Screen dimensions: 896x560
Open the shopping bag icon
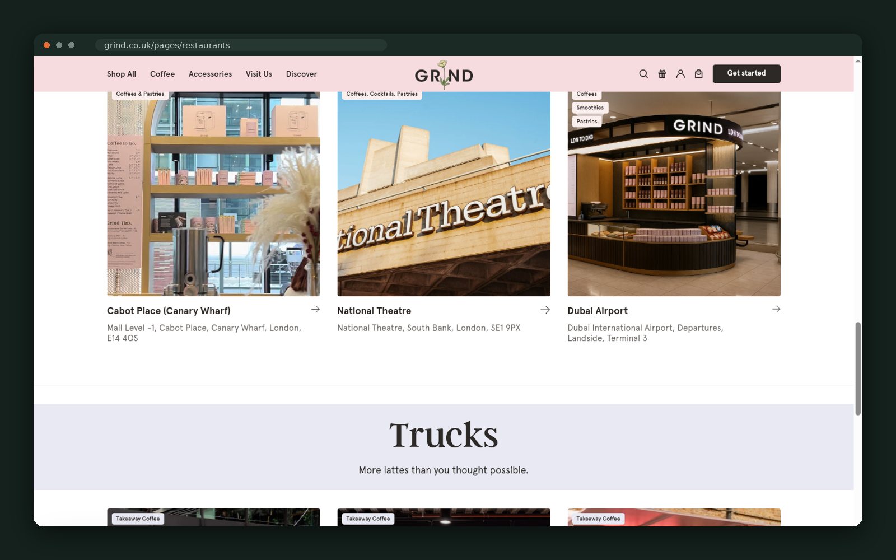[x=699, y=74]
